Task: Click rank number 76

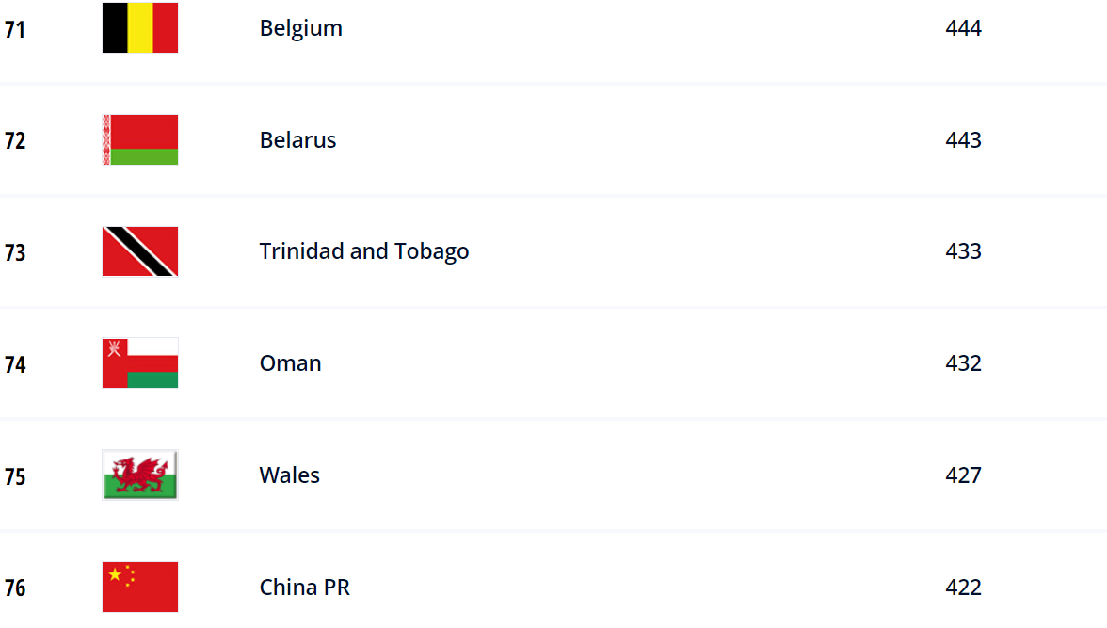Action: click(15, 588)
